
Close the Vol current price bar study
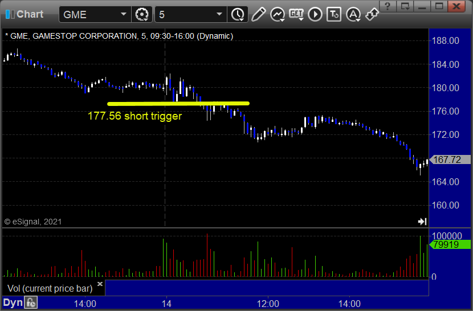pos(100,284)
